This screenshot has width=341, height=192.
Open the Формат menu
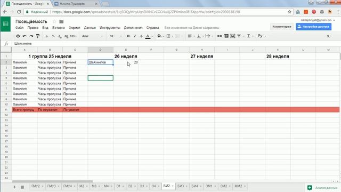tap(75, 28)
